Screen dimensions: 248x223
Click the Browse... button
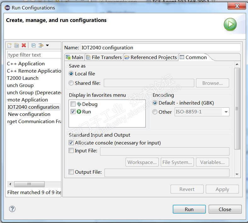tap(212, 83)
